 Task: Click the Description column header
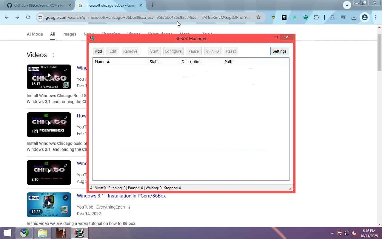point(201,62)
